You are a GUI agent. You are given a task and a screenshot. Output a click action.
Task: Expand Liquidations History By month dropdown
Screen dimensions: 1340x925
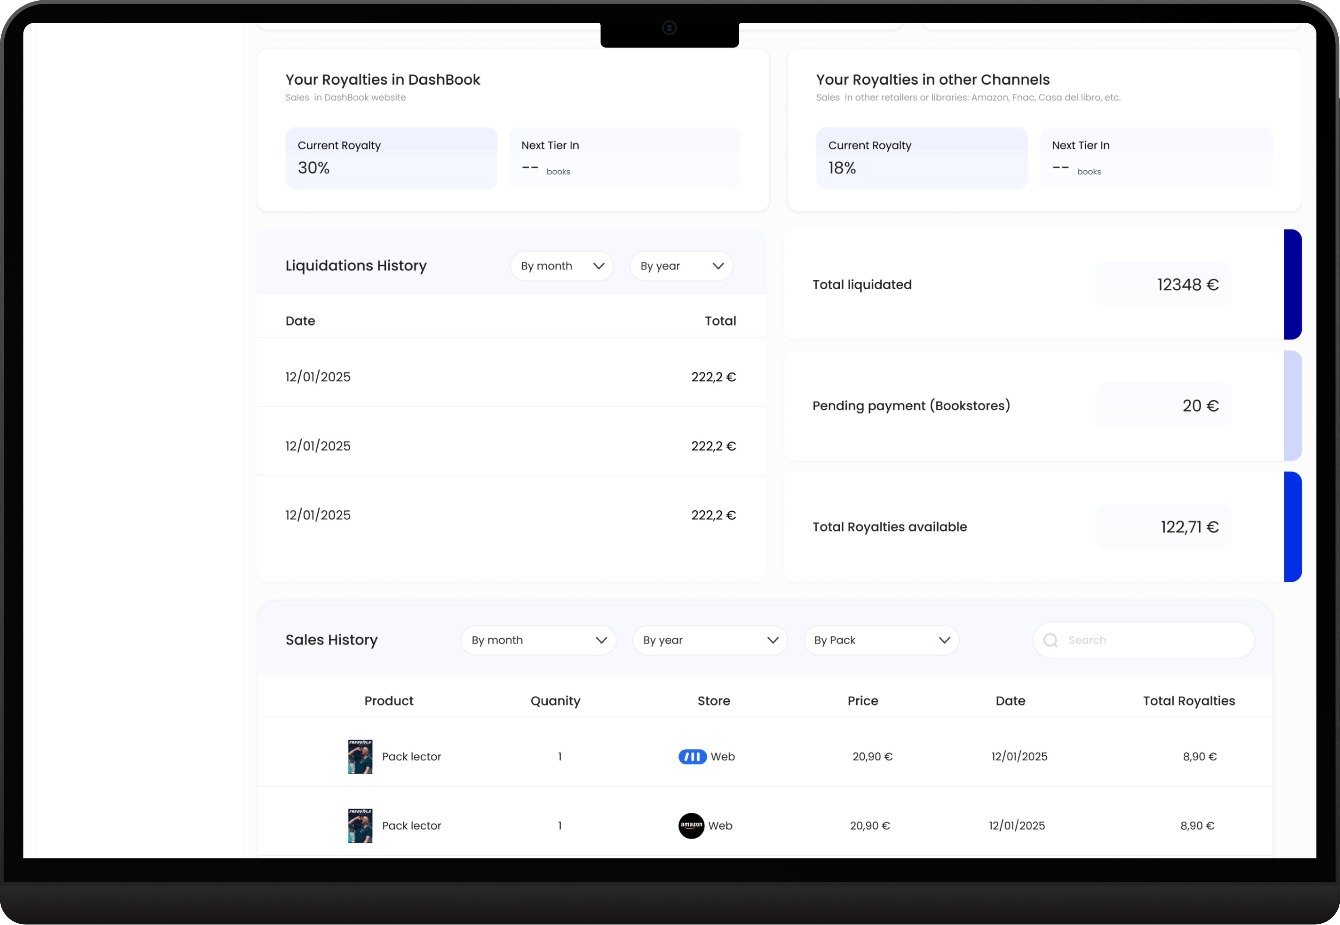(x=561, y=266)
